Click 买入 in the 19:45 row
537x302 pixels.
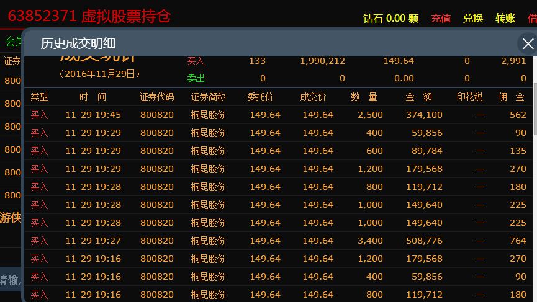(x=39, y=115)
